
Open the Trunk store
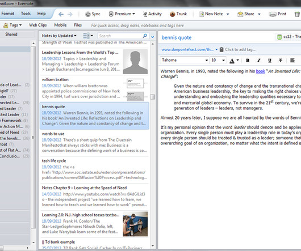(x=178, y=14)
